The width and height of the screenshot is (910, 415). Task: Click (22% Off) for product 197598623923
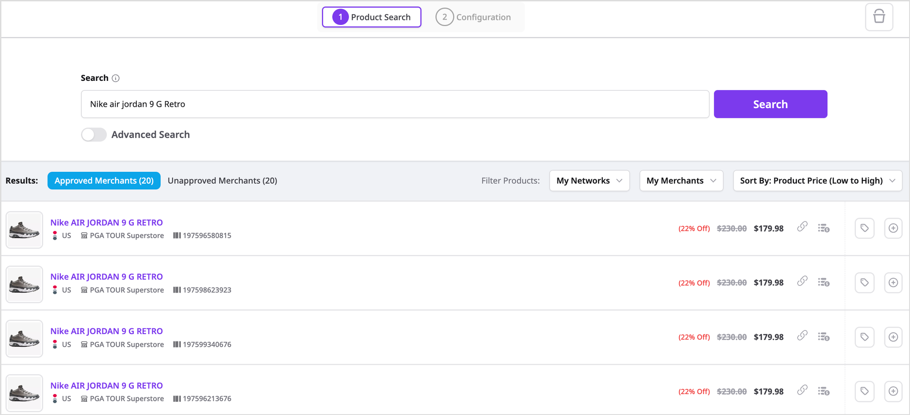694,283
